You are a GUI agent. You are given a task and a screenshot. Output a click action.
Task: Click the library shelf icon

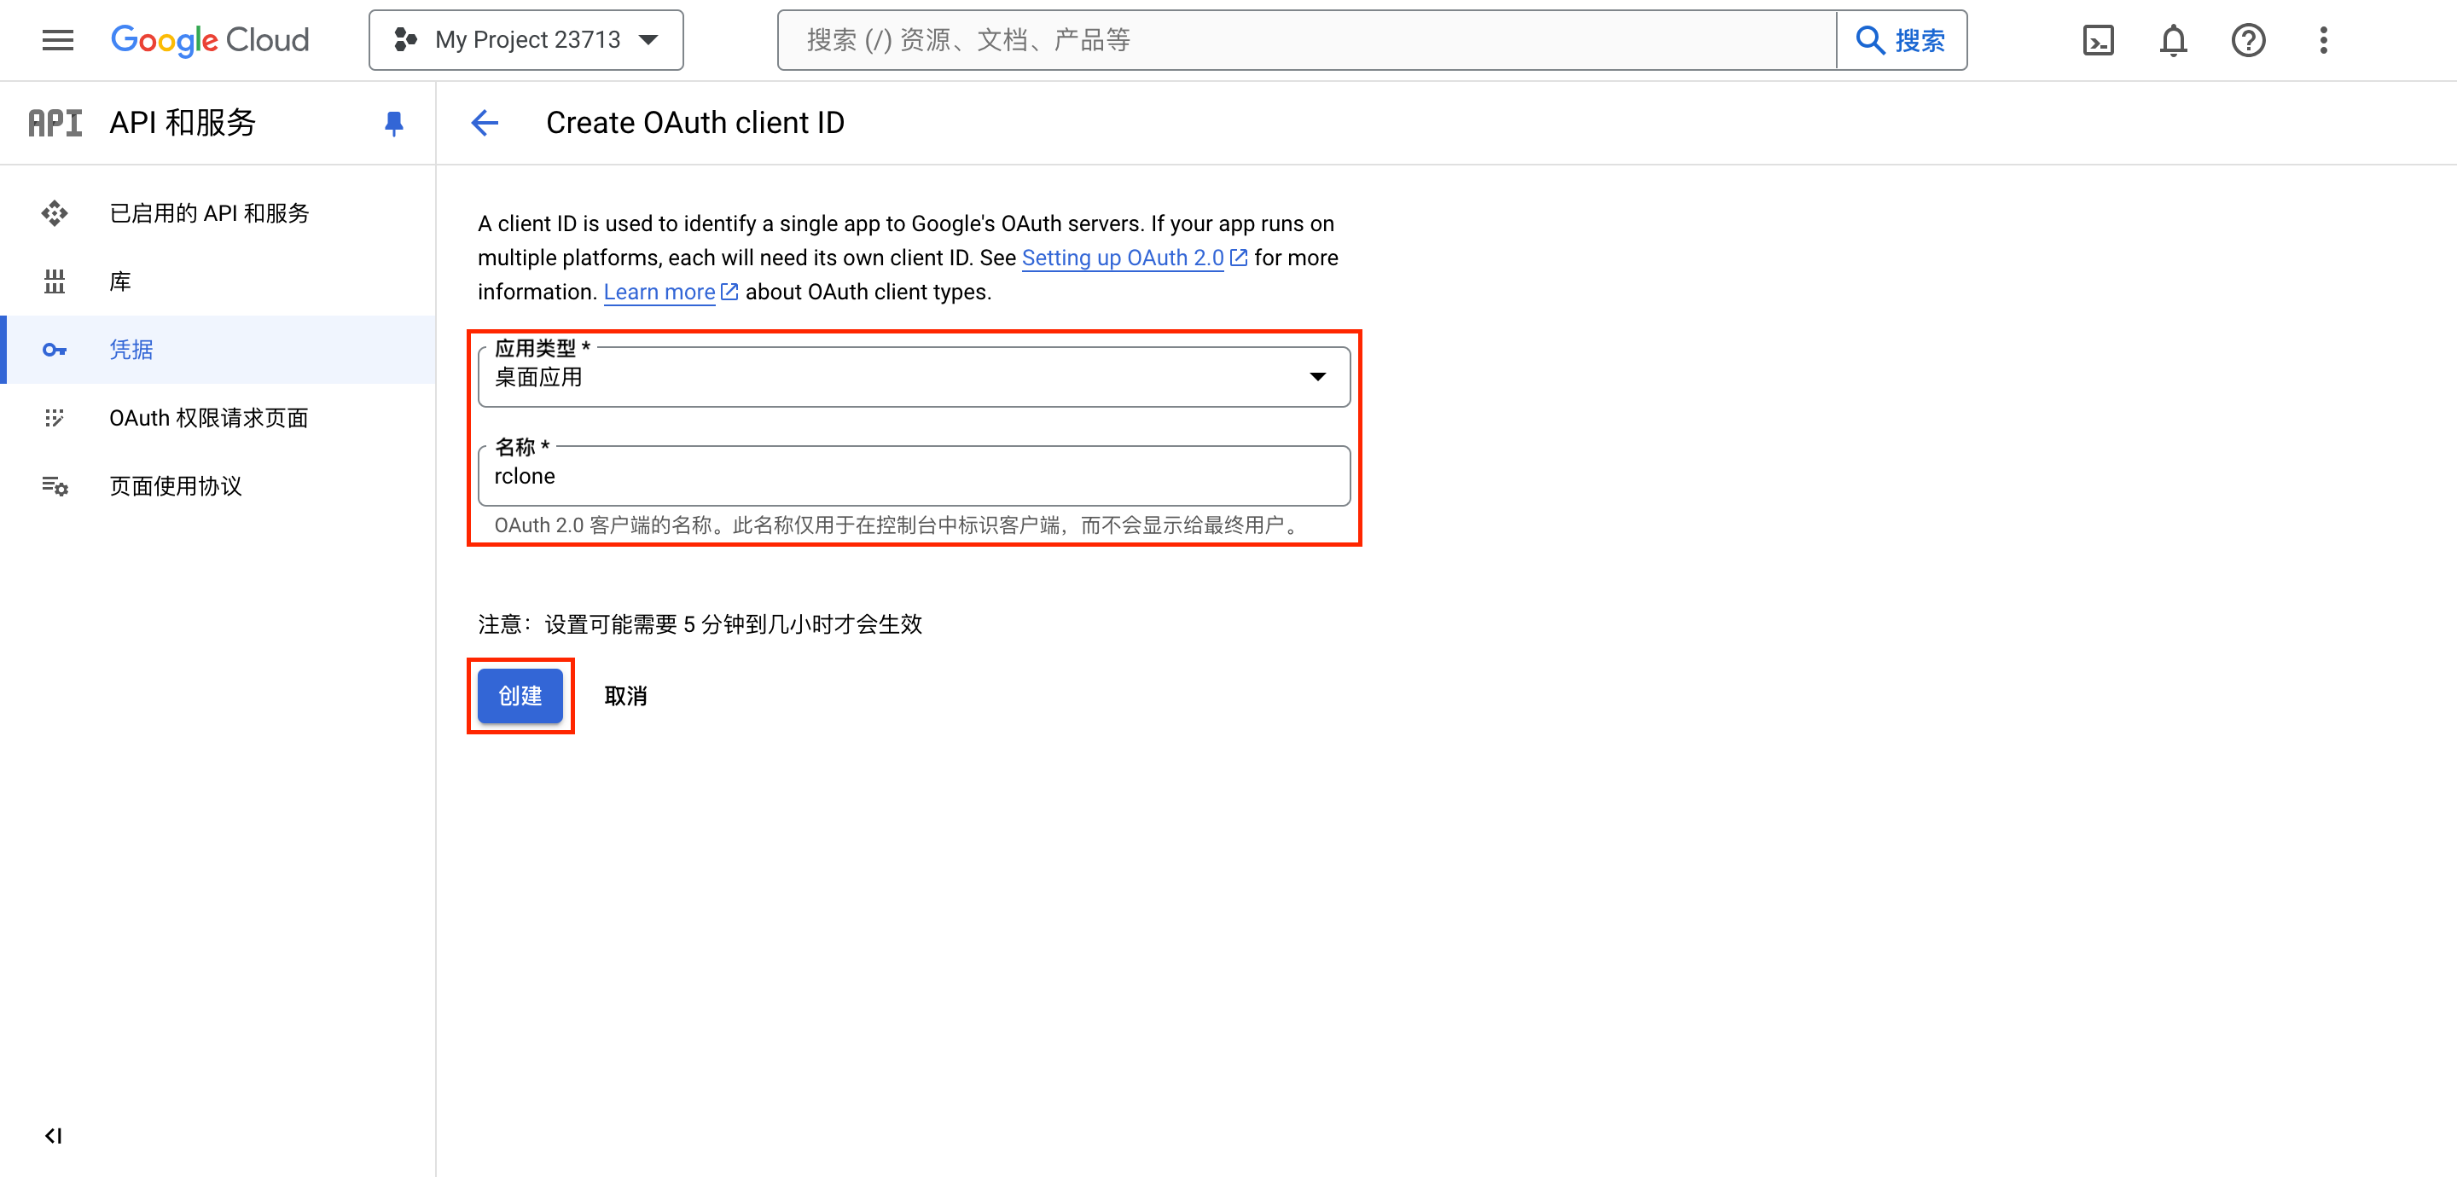point(55,281)
